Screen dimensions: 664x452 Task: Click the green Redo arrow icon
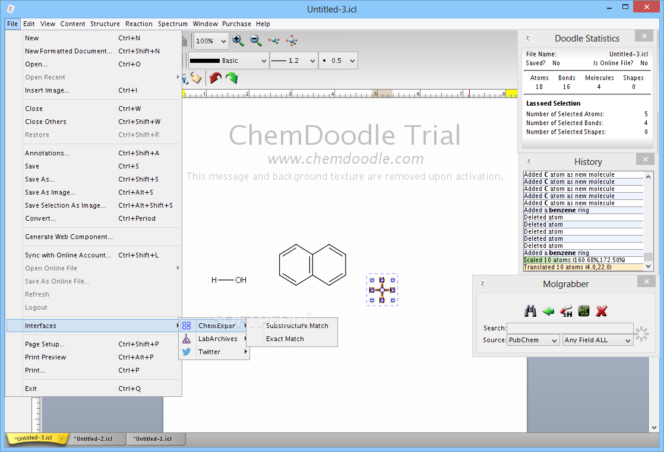[232, 78]
